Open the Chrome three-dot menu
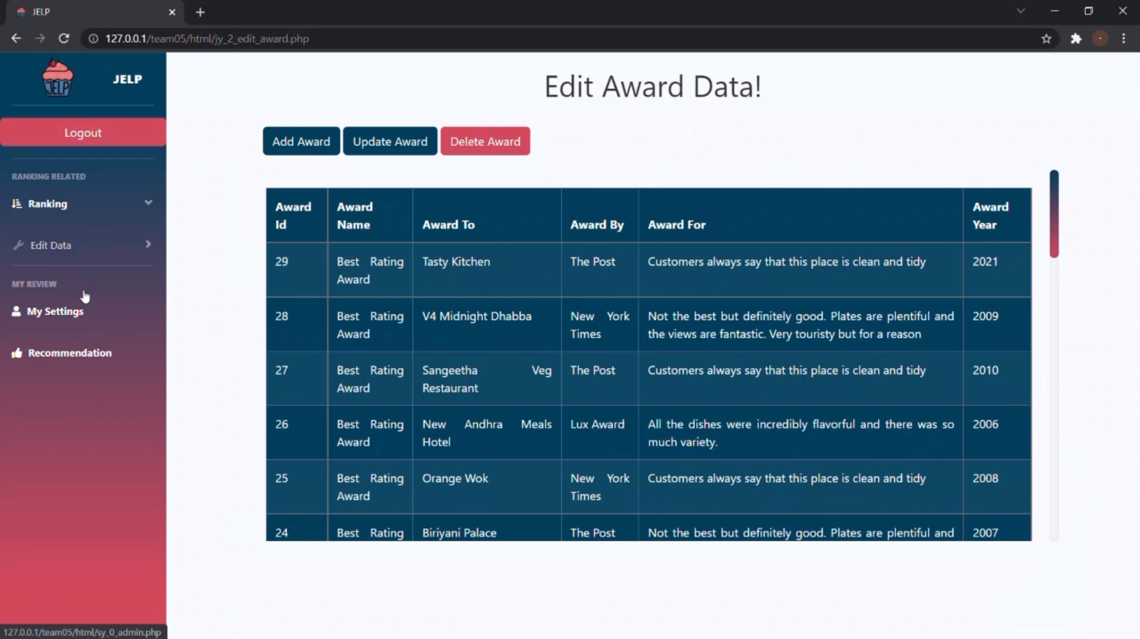Image resolution: width=1140 pixels, height=639 pixels. [x=1124, y=39]
